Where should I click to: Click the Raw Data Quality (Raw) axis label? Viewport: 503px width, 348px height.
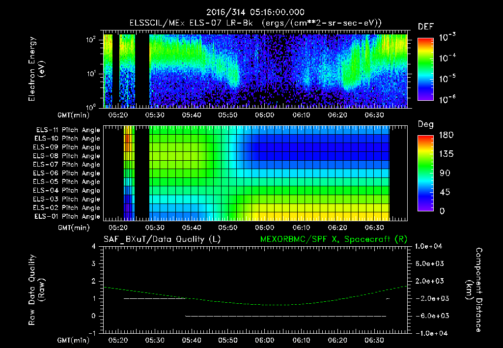click(x=36, y=290)
